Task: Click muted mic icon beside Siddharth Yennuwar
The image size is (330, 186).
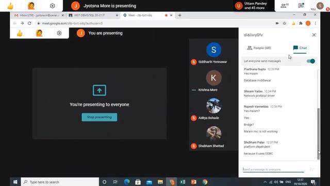Action: pyautogui.click(x=194, y=62)
